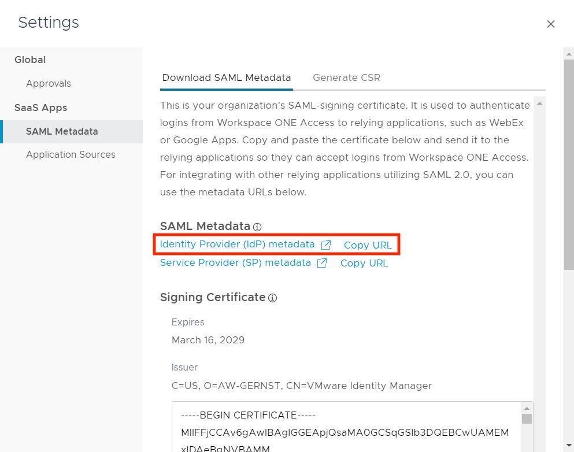The image size is (574, 452).
Task: Select the Download SAML Metadata tab
Action: pyautogui.click(x=227, y=77)
